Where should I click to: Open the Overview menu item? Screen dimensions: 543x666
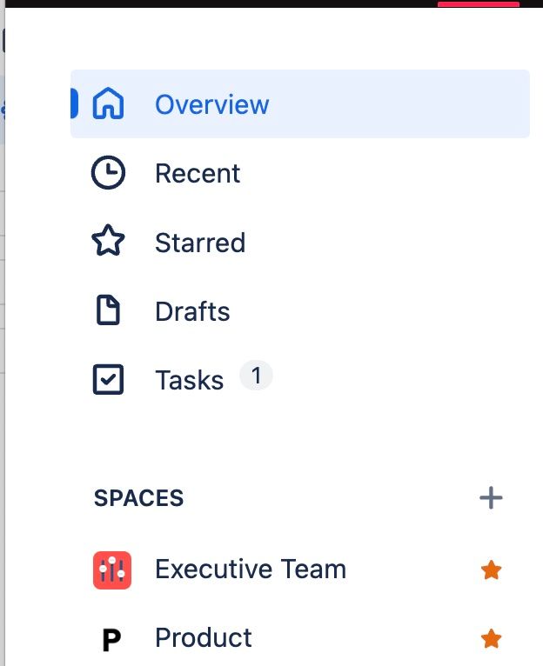(299, 103)
